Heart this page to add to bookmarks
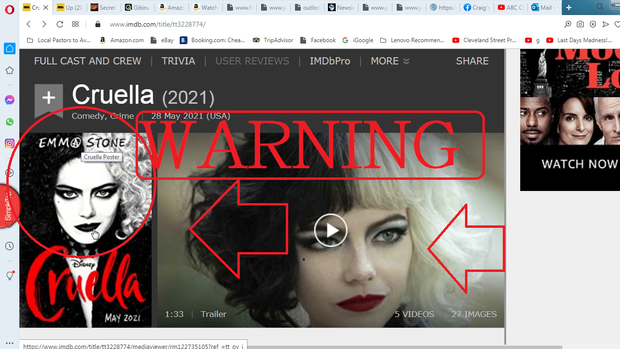The width and height of the screenshot is (620, 349). pos(617,24)
